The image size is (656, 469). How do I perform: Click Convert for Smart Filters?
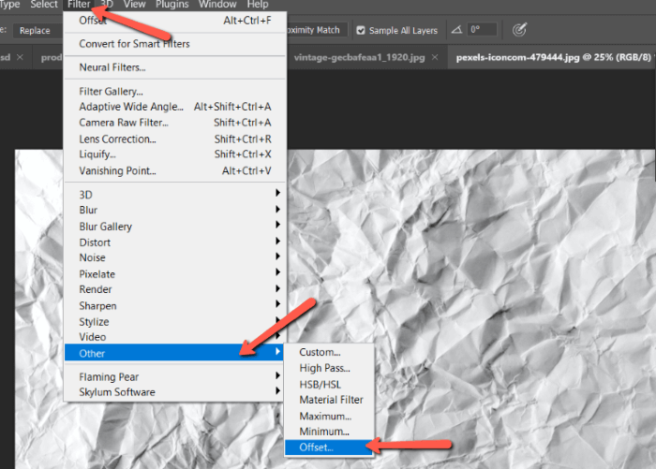134,43
